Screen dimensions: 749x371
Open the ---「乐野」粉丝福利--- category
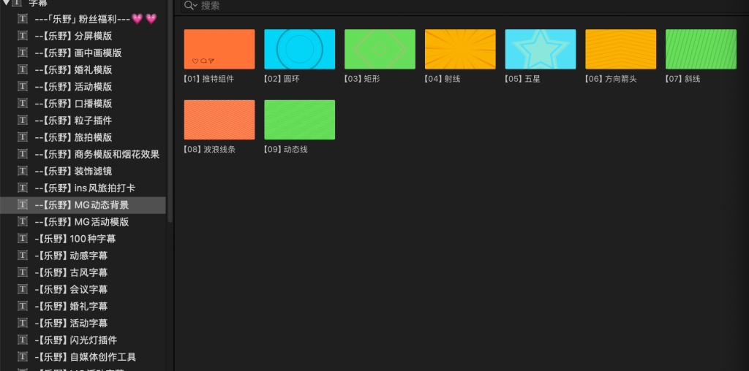(x=83, y=18)
